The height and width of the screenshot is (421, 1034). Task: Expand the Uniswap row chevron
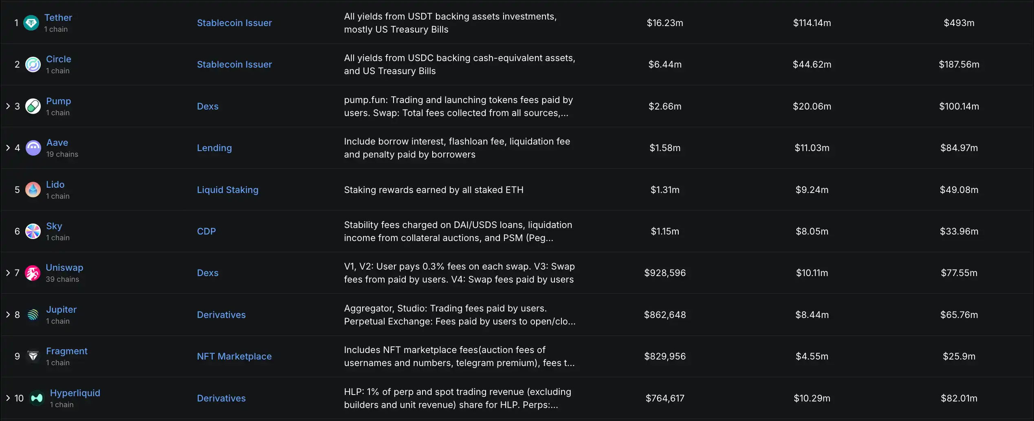click(8, 273)
